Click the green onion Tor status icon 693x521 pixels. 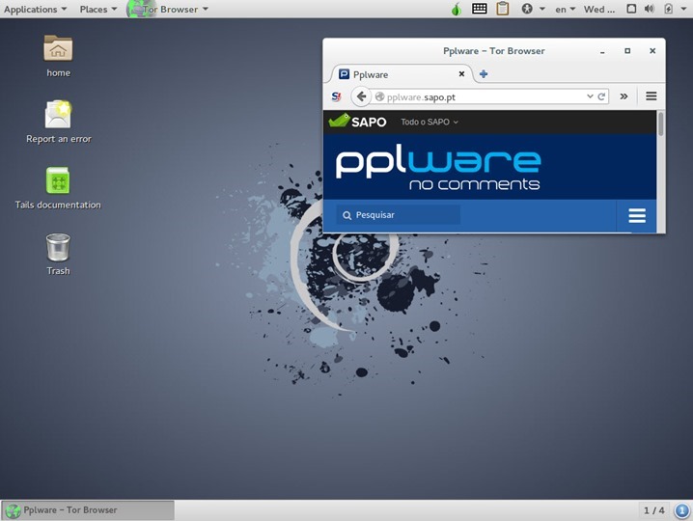coord(457,9)
